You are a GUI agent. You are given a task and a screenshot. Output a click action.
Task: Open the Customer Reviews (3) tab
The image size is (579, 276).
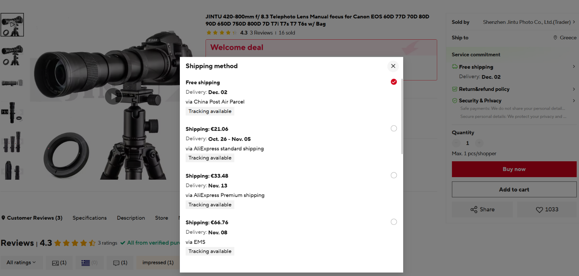pyautogui.click(x=32, y=218)
